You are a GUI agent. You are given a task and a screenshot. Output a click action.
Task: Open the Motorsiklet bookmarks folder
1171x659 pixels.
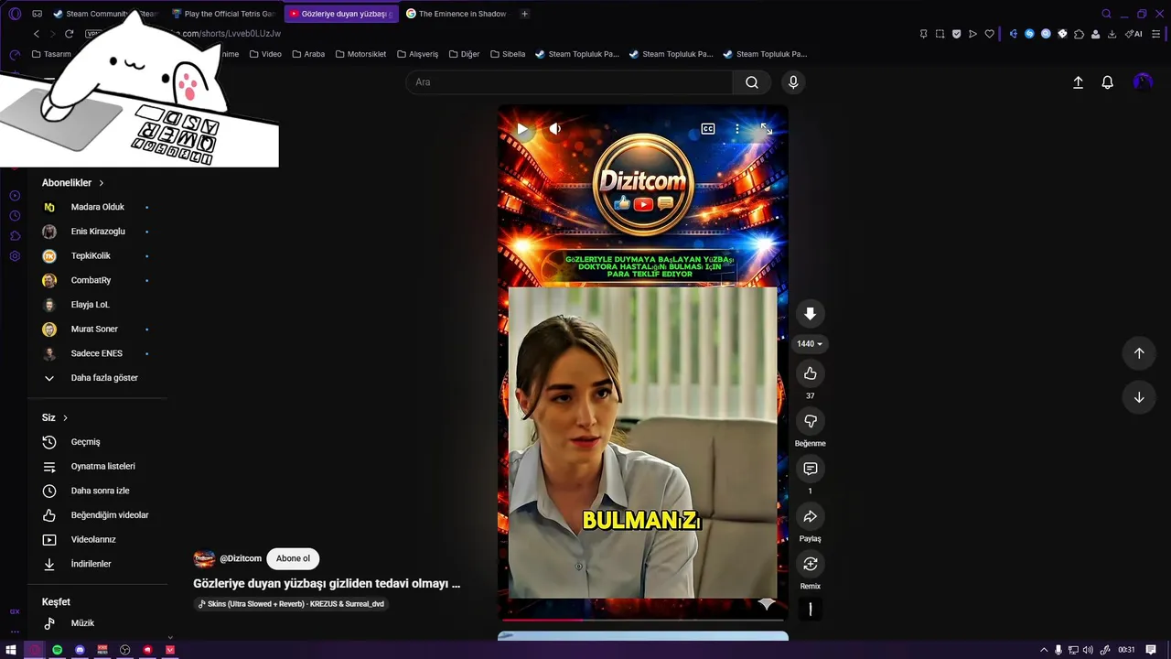point(360,54)
